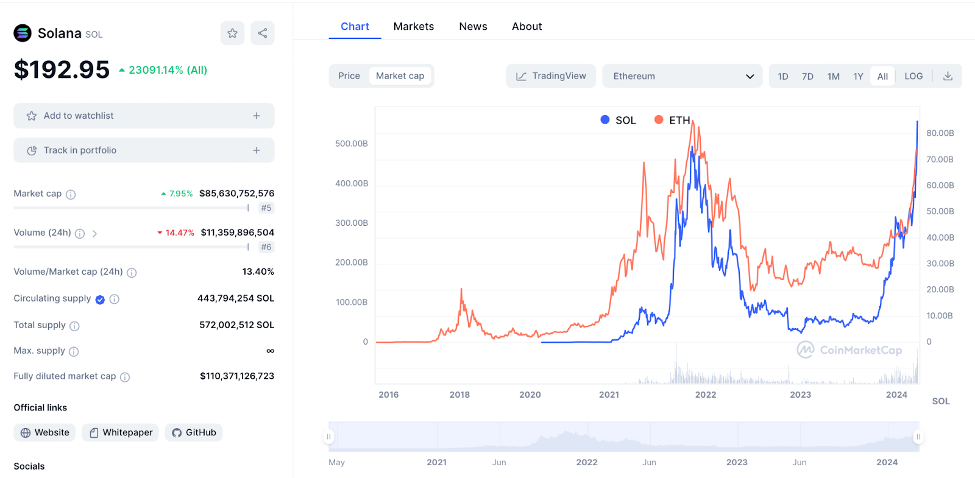Viewport: 975px width, 478px height.
Task: Click the $110,371,126,723 fully diluted value
Action: [237, 376]
